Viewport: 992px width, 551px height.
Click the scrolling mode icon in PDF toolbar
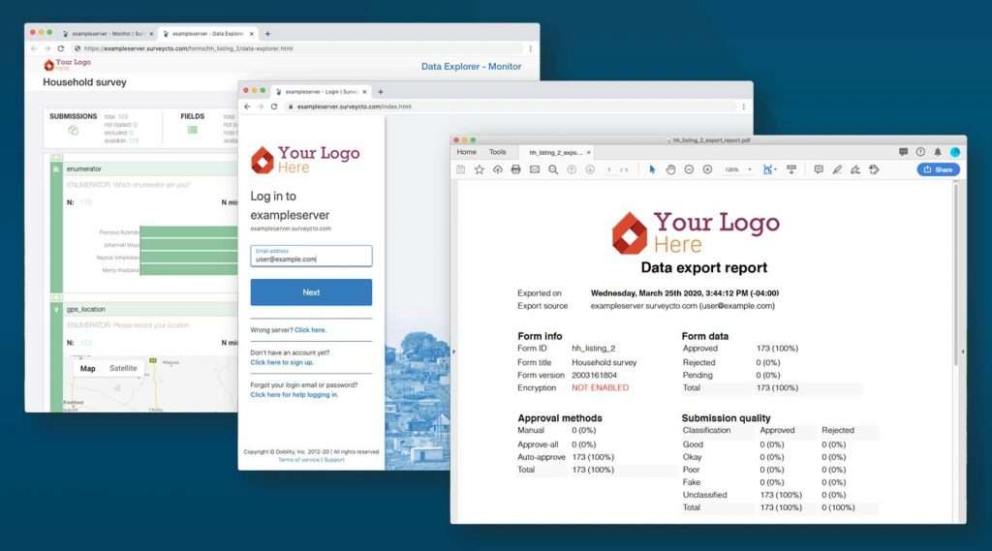pyautogui.click(x=790, y=169)
